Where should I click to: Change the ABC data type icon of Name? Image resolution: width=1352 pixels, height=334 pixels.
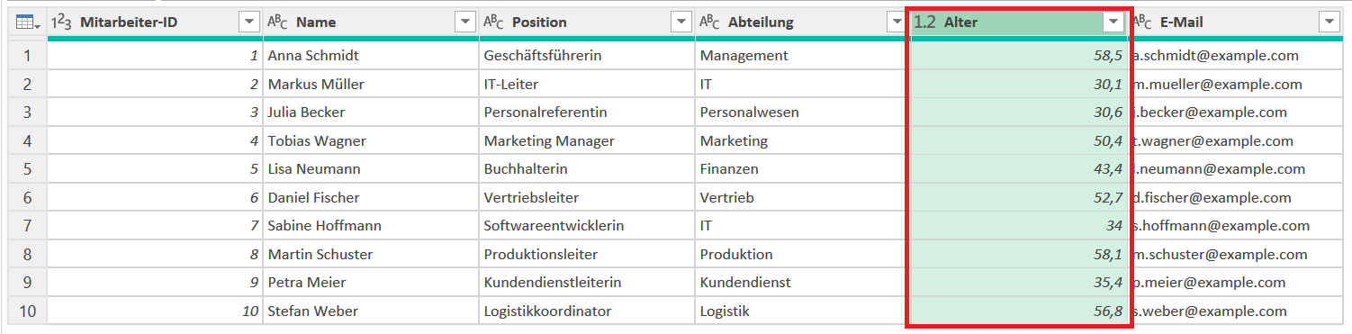[x=277, y=23]
